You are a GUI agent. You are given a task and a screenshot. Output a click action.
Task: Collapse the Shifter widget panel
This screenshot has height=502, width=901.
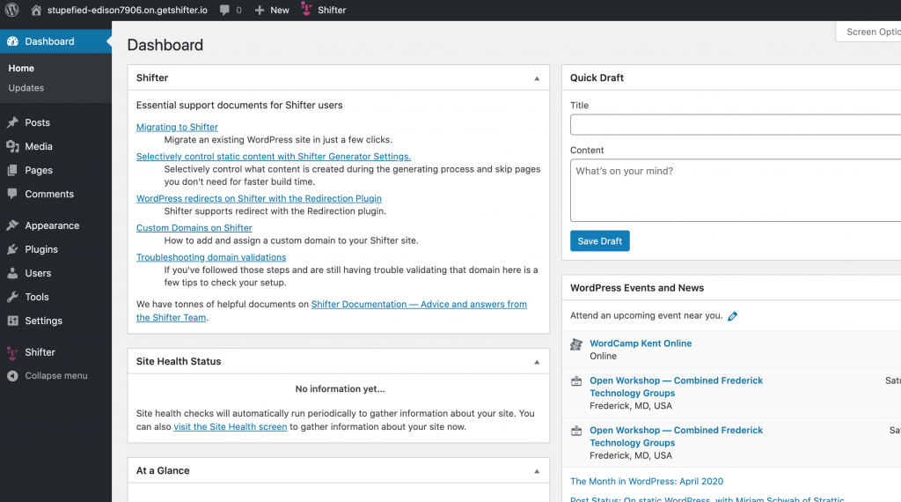pyautogui.click(x=537, y=78)
